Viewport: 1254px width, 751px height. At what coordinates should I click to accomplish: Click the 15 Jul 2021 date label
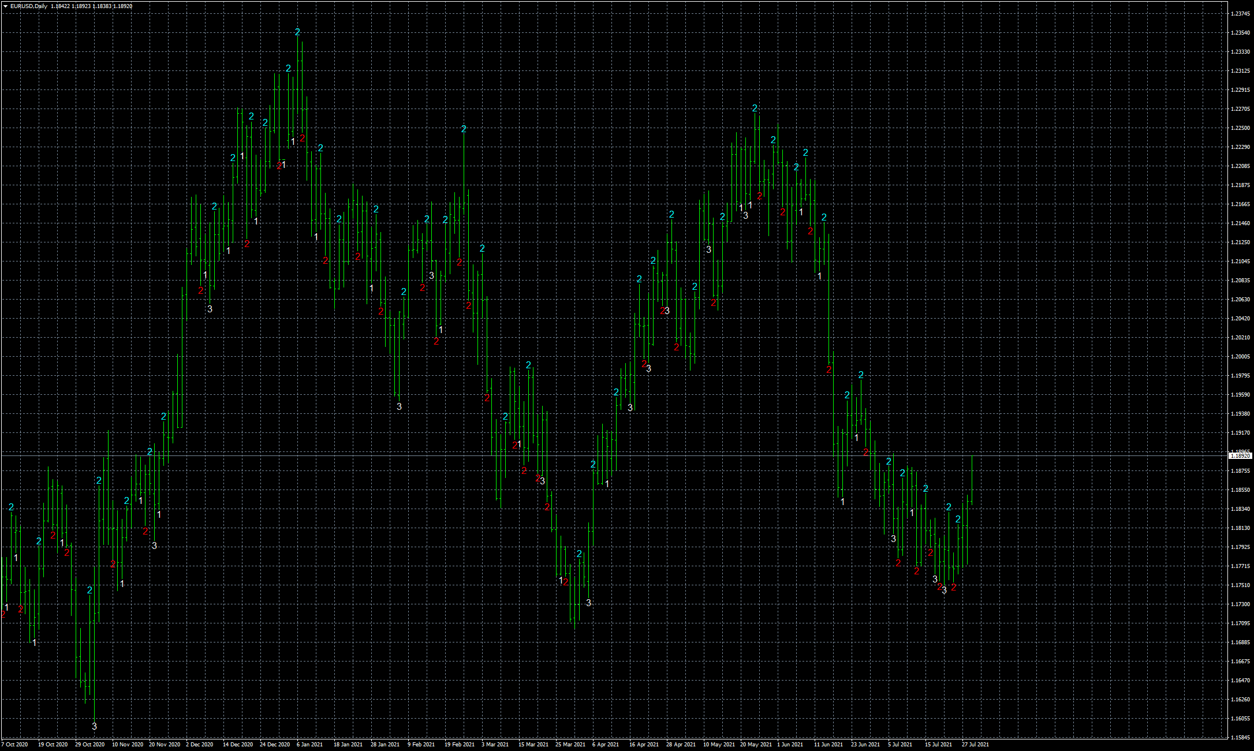tap(938, 745)
